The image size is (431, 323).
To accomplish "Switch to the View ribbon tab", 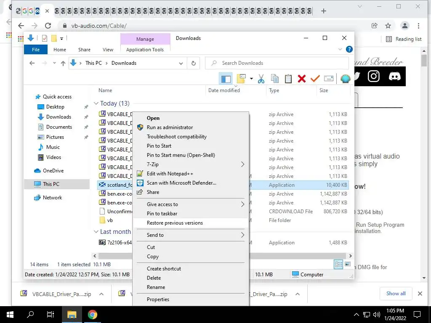I will pos(108,50).
